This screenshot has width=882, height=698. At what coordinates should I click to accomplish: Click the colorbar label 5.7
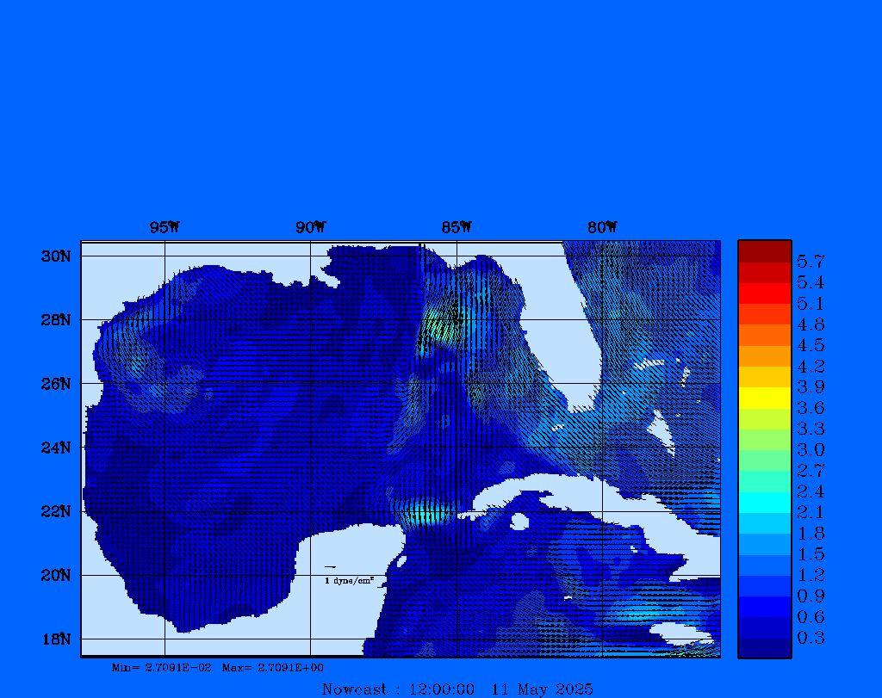(811, 262)
